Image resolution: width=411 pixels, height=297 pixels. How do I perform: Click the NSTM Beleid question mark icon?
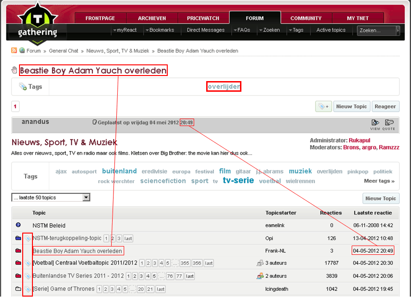coord(18,225)
